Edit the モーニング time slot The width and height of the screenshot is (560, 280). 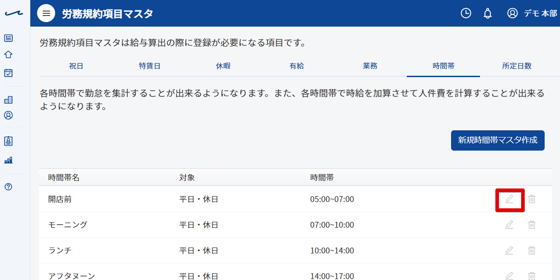click(509, 225)
